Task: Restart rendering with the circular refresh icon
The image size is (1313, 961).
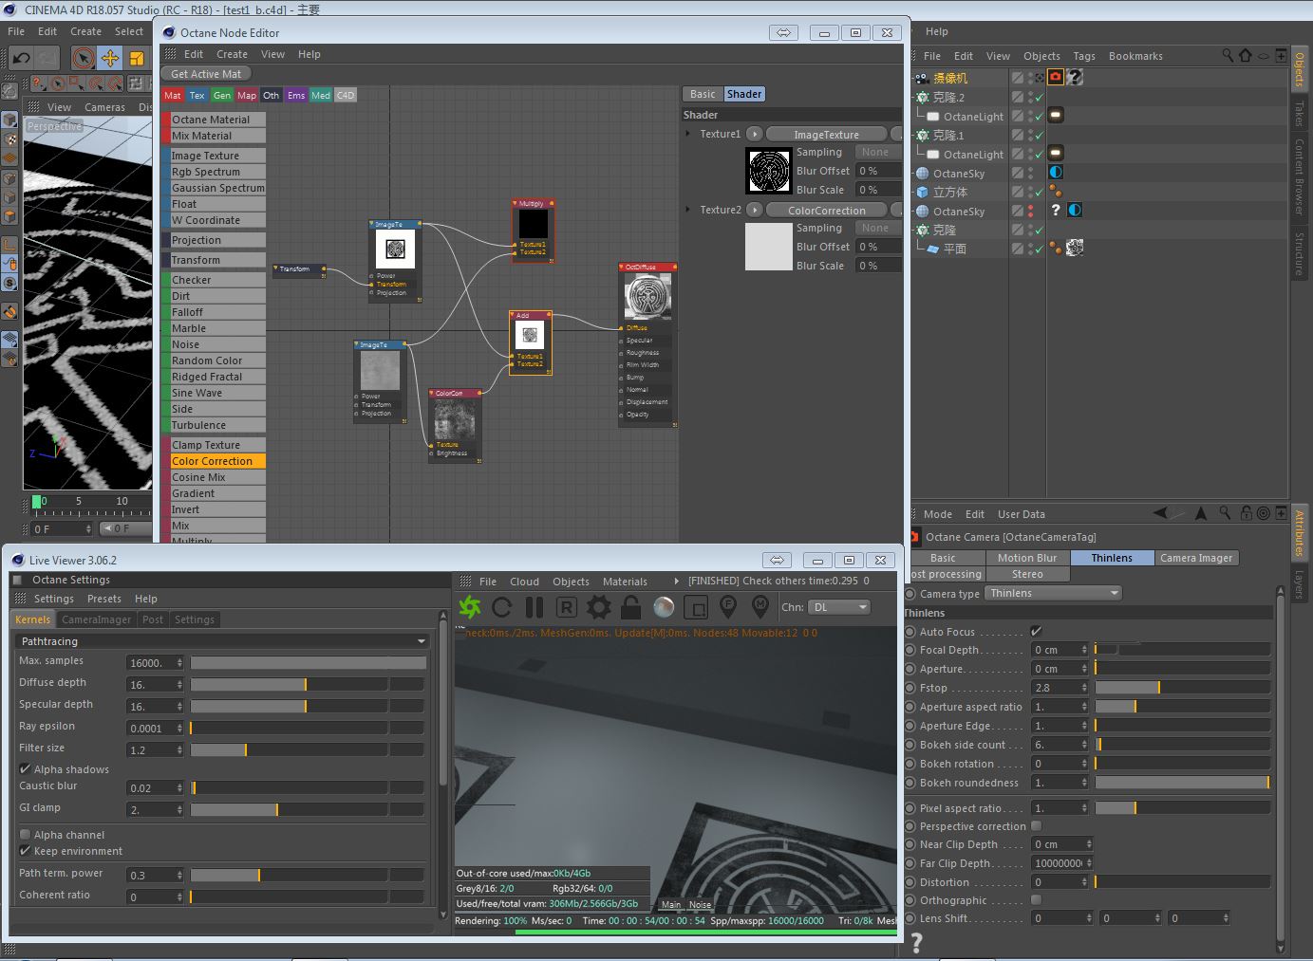Action: [502, 607]
